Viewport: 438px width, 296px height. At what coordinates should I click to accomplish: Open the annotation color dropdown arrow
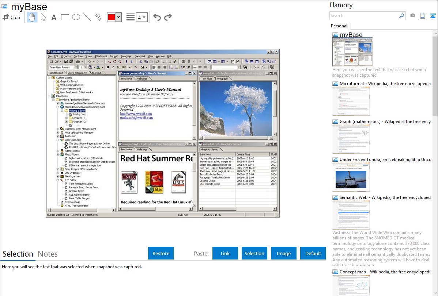tap(119, 17)
